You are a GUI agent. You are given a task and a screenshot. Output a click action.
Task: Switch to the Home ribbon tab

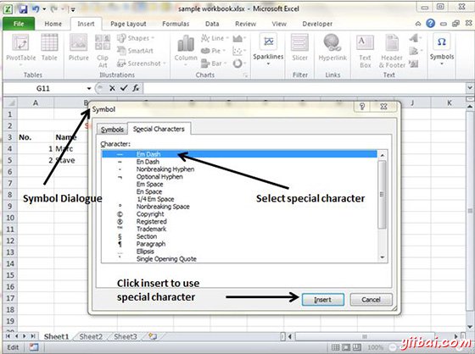[x=53, y=24]
